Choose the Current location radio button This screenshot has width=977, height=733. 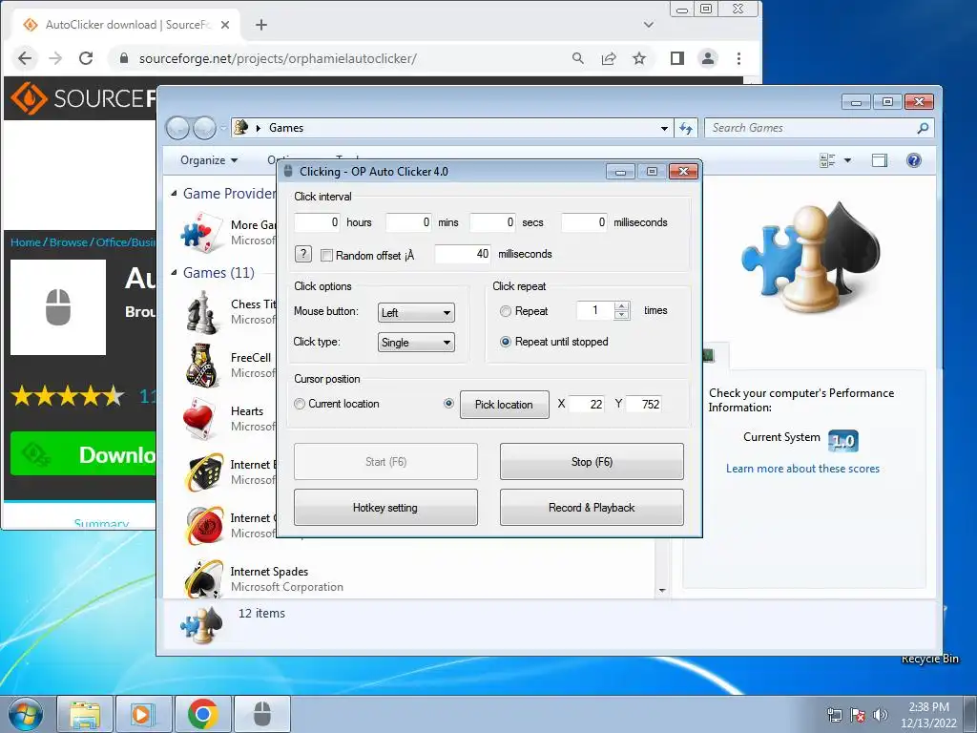pos(299,404)
